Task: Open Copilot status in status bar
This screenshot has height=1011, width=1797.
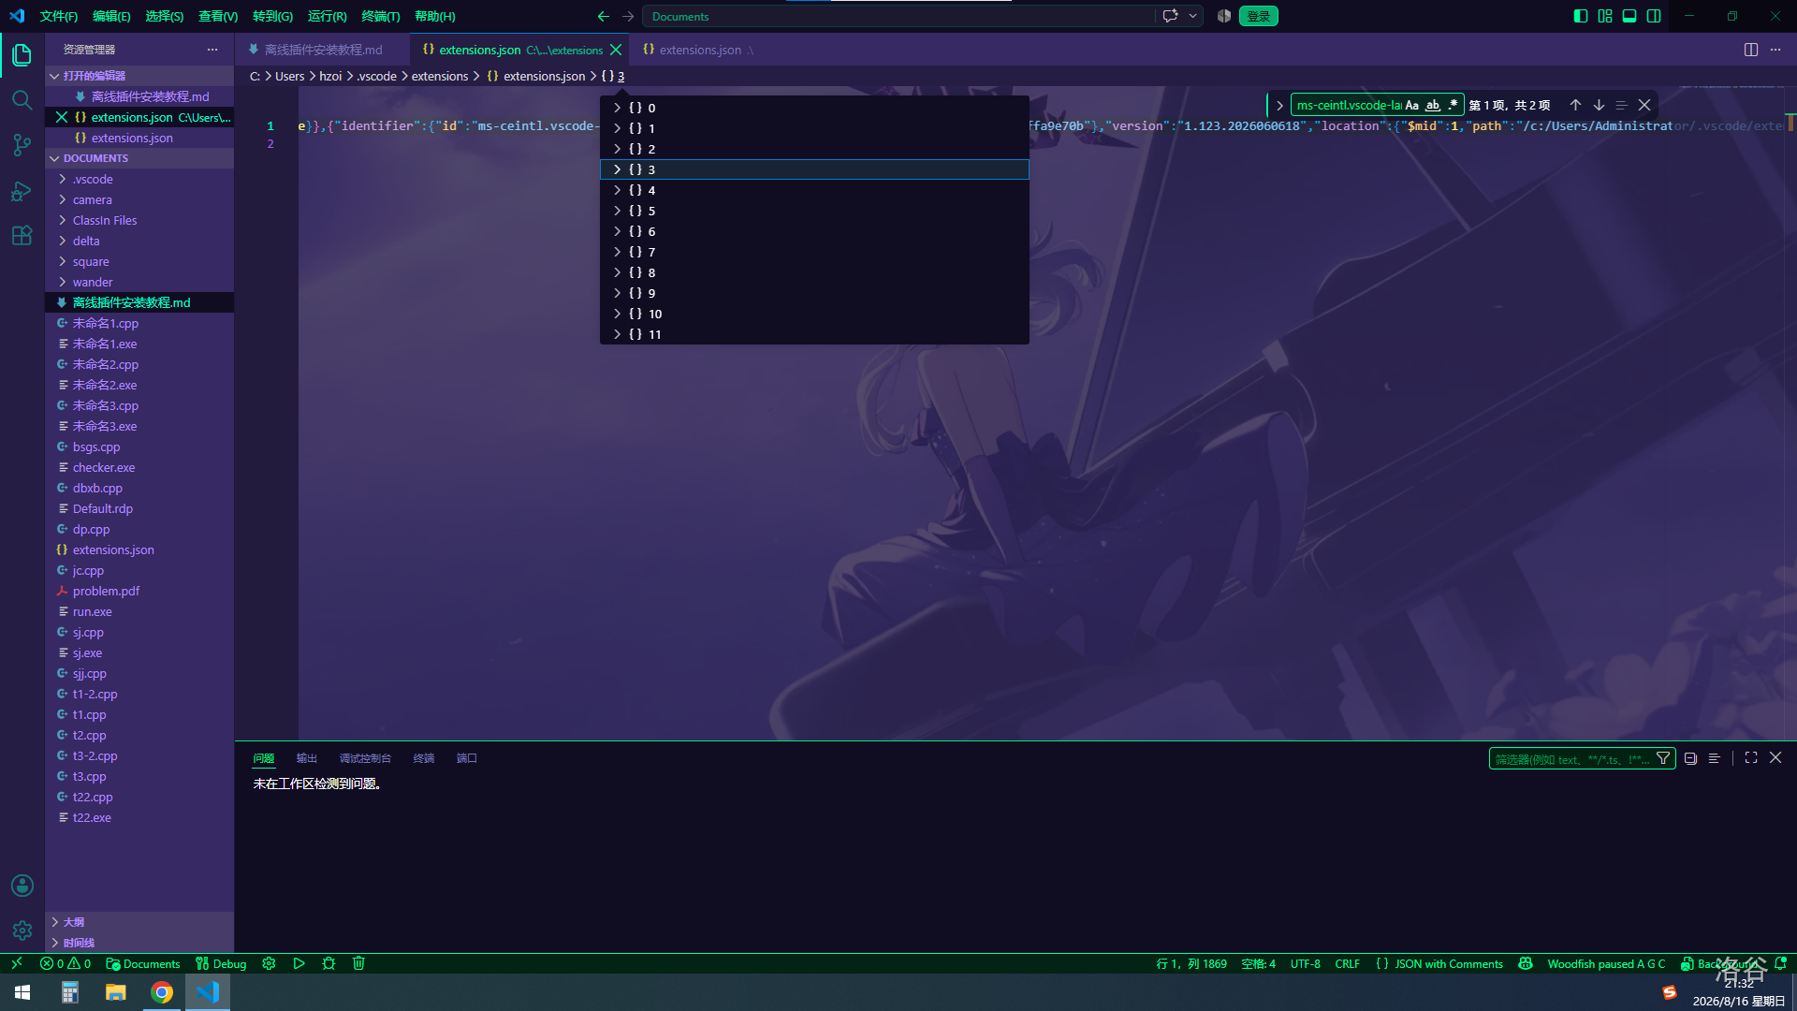Action: 1526,963
